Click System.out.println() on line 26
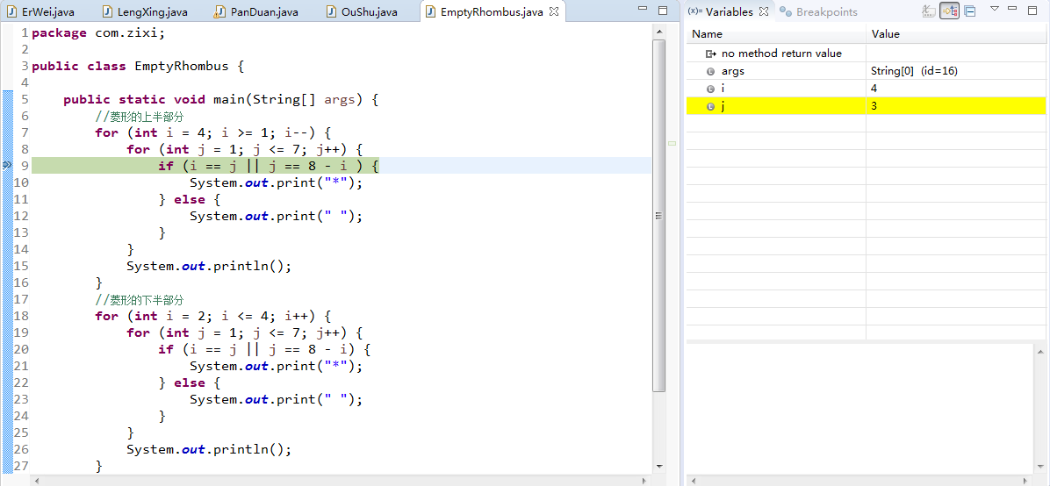Image resolution: width=1050 pixels, height=486 pixels. (x=209, y=449)
